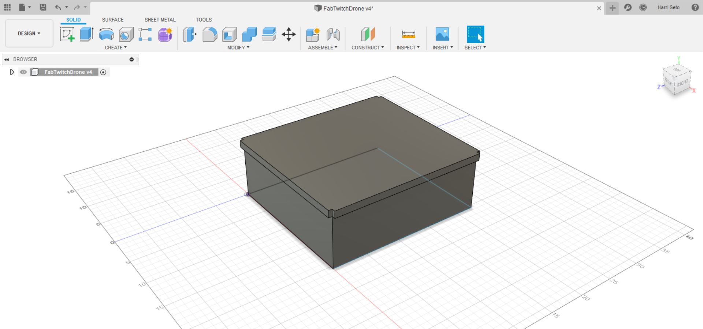Expand the FabTwitchDrone v4 tree node
The width and height of the screenshot is (703, 329).
pyautogui.click(x=12, y=72)
